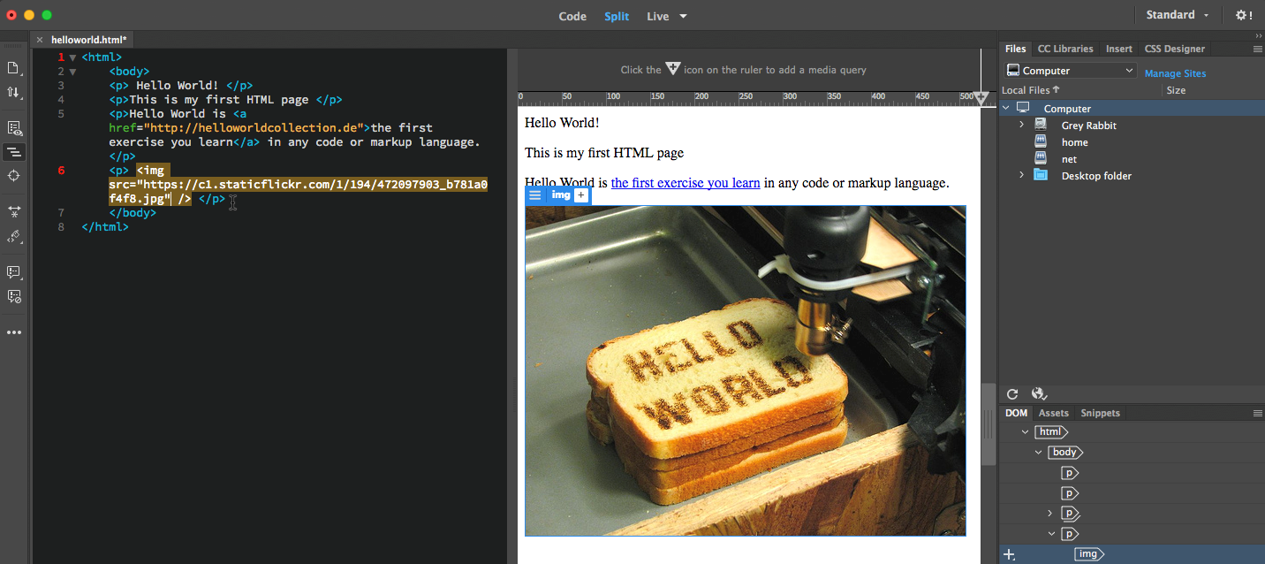Viewport: 1265px width, 564px height.
Task: Toggle Split view mode
Action: [617, 16]
